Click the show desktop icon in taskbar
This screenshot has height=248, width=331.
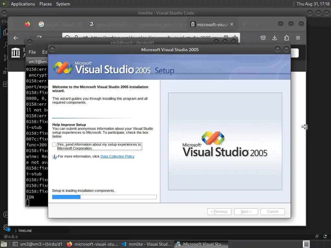[4, 244]
